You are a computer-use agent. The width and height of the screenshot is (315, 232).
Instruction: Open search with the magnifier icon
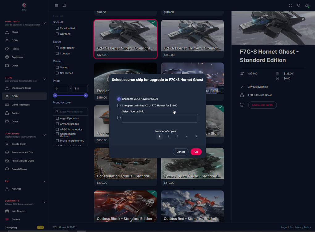299,6
